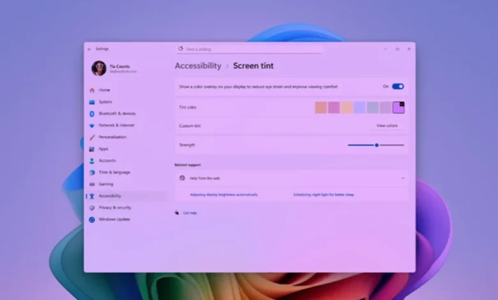Open Adjusting display brightness automatically link

[223, 195]
